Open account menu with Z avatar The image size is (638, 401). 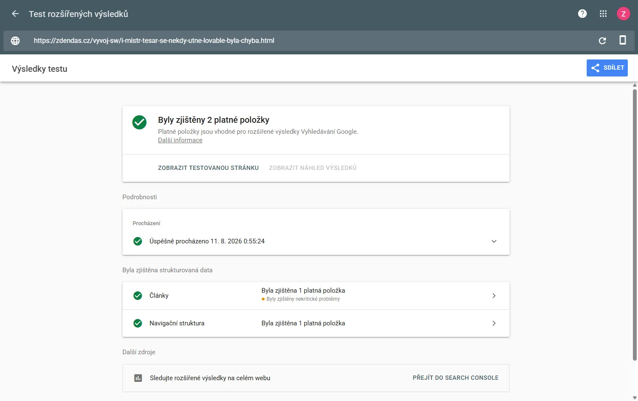[623, 14]
